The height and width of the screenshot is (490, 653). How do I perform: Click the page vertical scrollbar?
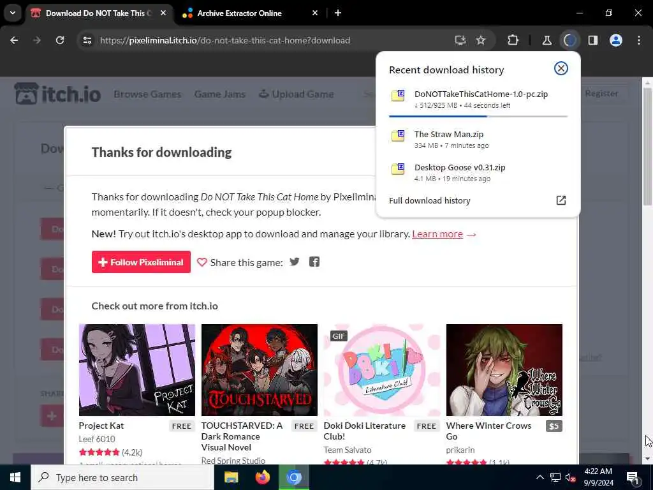(647, 147)
